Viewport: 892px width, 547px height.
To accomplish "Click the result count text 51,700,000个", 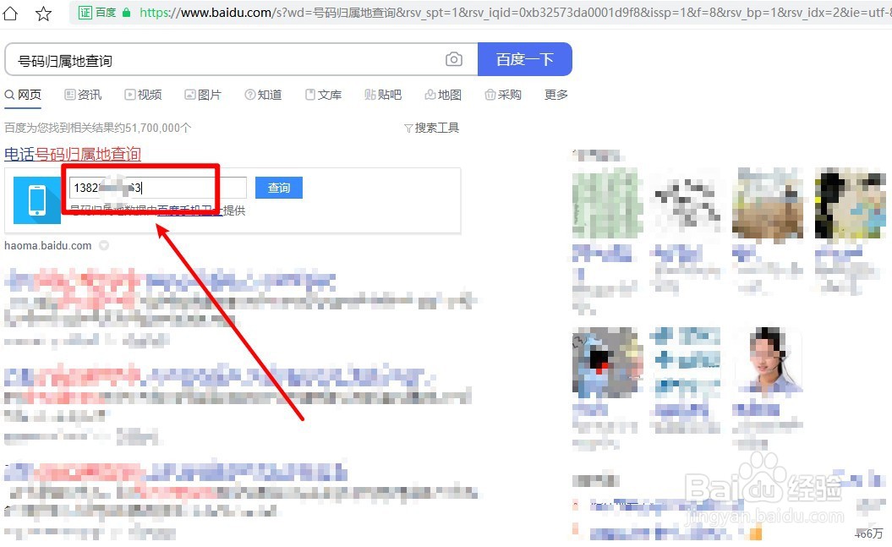I will [158, 128].
